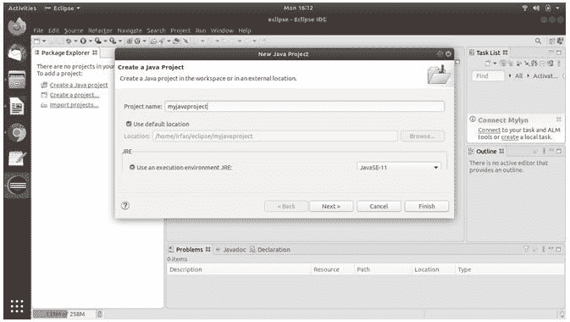The height and width of the screenshot is (322, 570).
Task: Expand the Run dropdown arrow
Action: (x=91, y=42)
